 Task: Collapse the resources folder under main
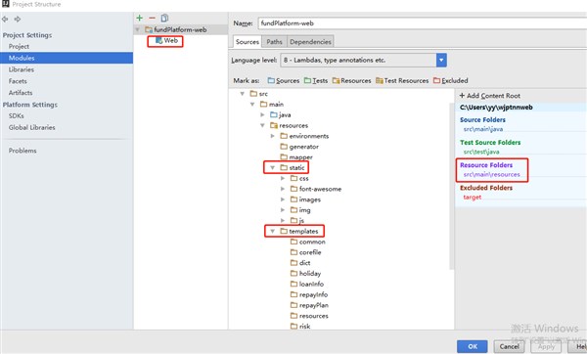click(262, 125)
